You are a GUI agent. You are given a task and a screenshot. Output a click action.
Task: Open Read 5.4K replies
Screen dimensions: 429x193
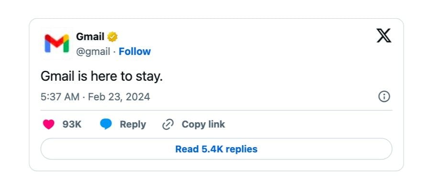tap(216, 149)
